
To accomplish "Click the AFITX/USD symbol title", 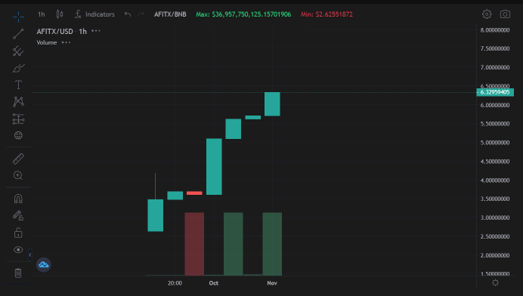I will (x=54, y=31).
